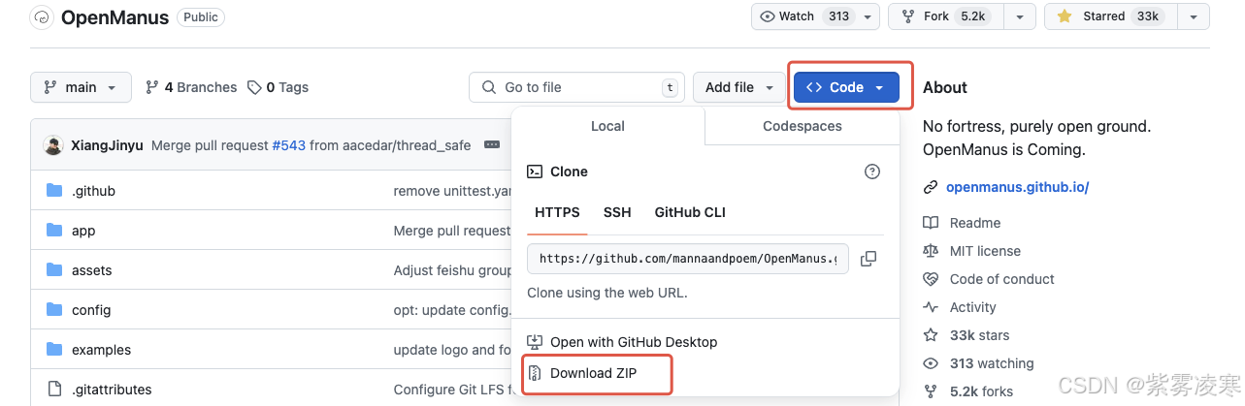This screenshot has height=406, width=1245.
Task: Open the openmanus.github.io website link
Action: (x=1017, y=187)
